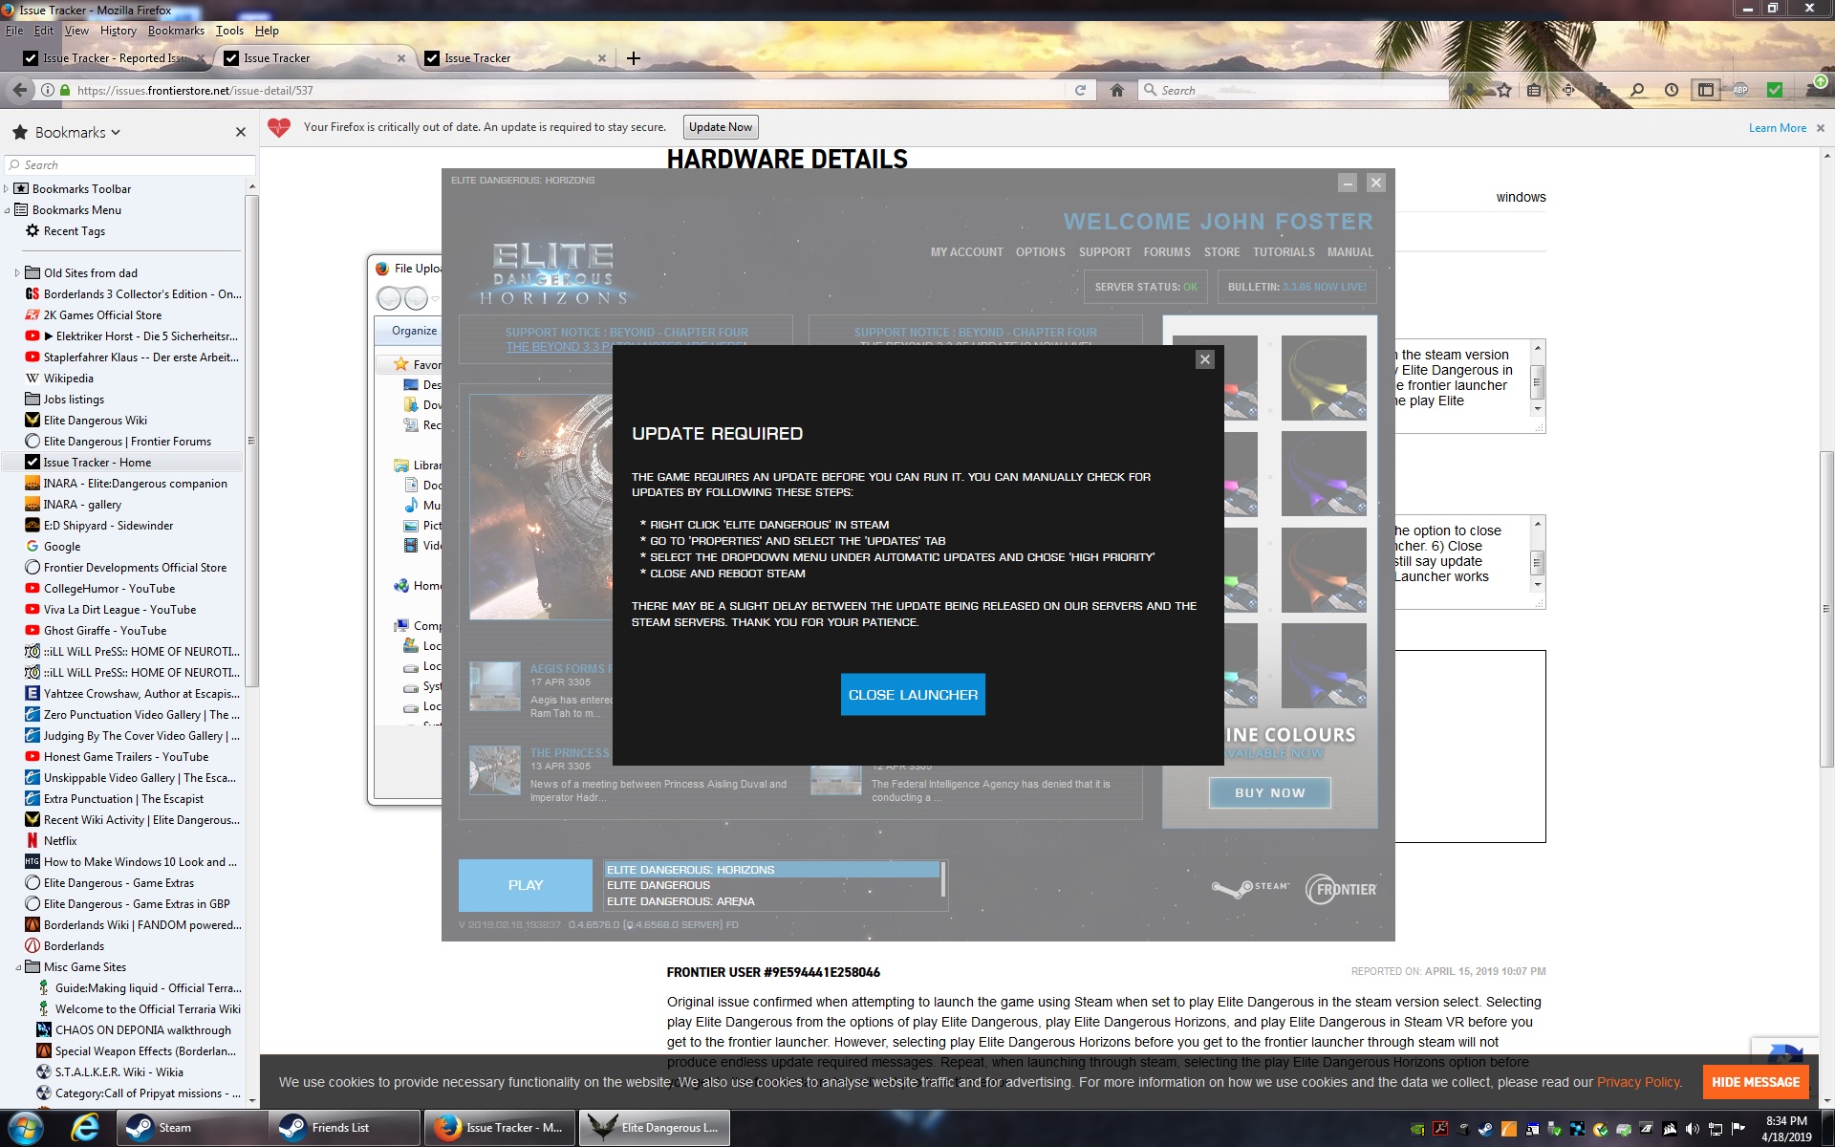Viewport: 1835px width, 1147px height.
Task: Open History clock icon in toolbar
Action: (x=1672, y=90)
